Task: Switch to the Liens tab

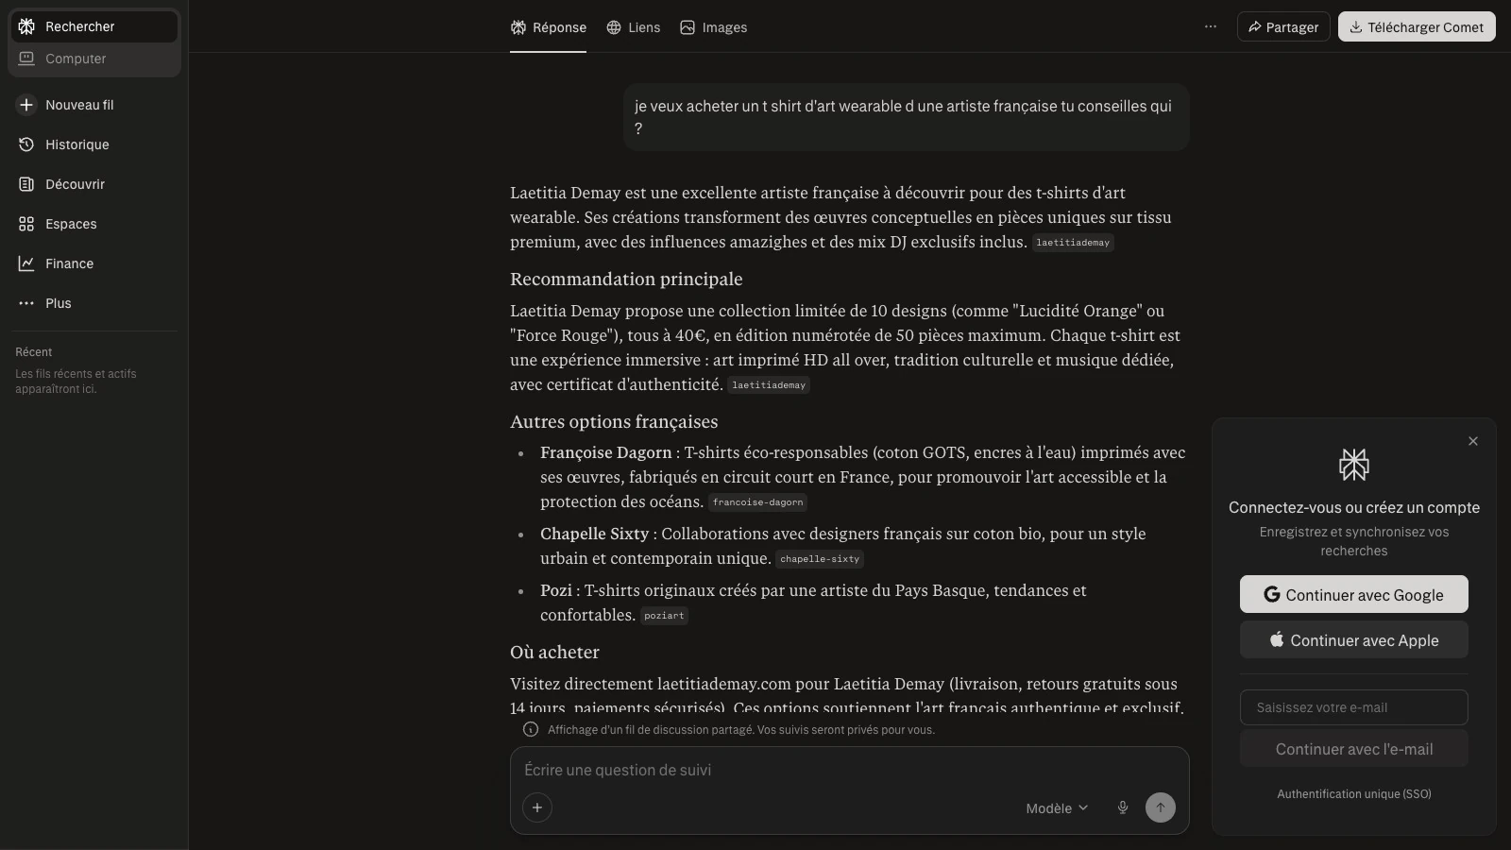Action: click(x=634, y=27)
